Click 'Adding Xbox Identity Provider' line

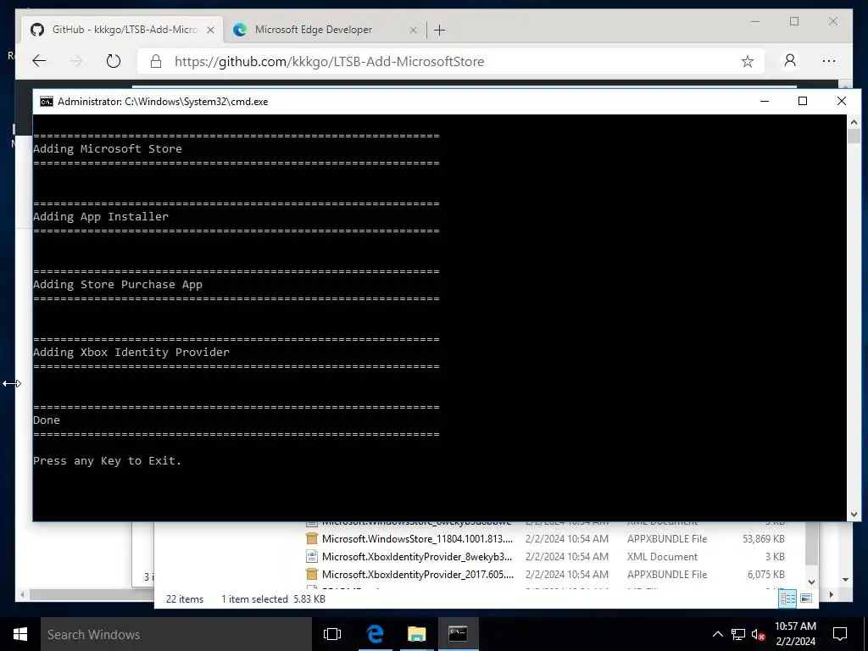[131, 352]
